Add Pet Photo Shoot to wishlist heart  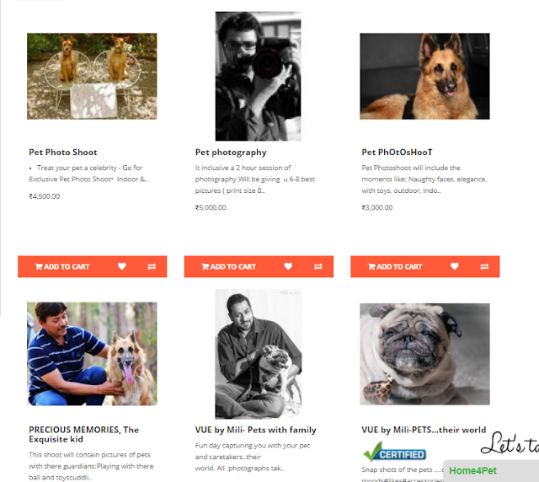pos(121,266)
